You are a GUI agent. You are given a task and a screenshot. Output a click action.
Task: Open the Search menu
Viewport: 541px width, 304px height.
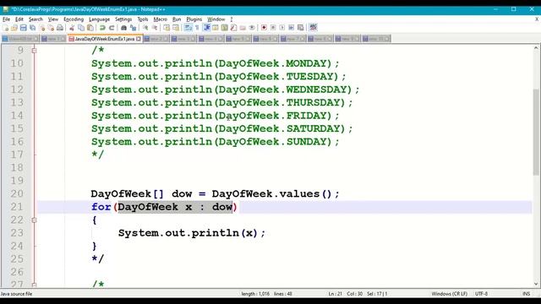tap(36, 19)
